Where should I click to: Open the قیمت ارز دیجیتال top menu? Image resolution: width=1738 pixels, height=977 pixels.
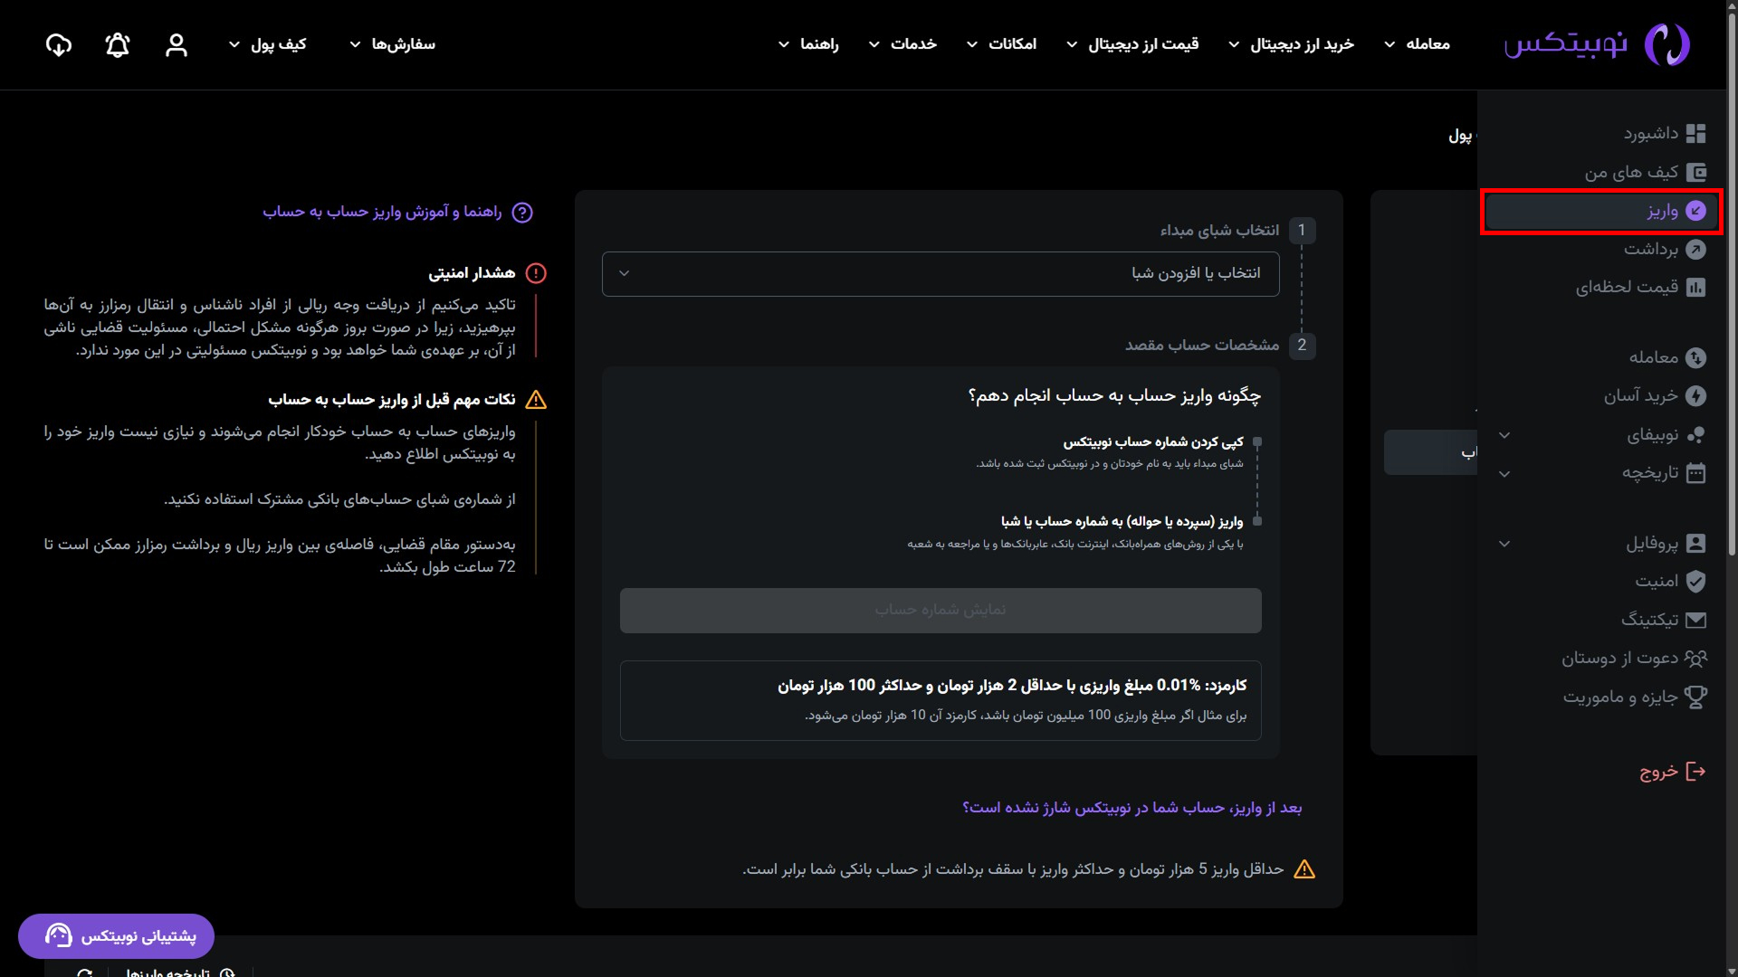(1132, 44)
